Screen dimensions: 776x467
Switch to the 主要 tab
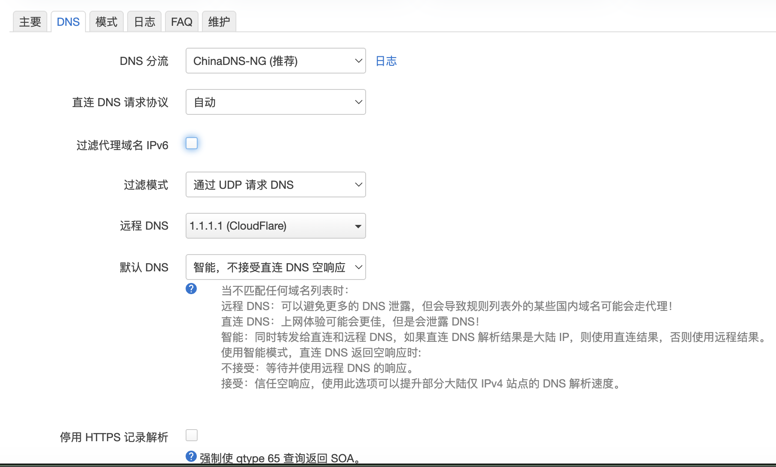30,22
